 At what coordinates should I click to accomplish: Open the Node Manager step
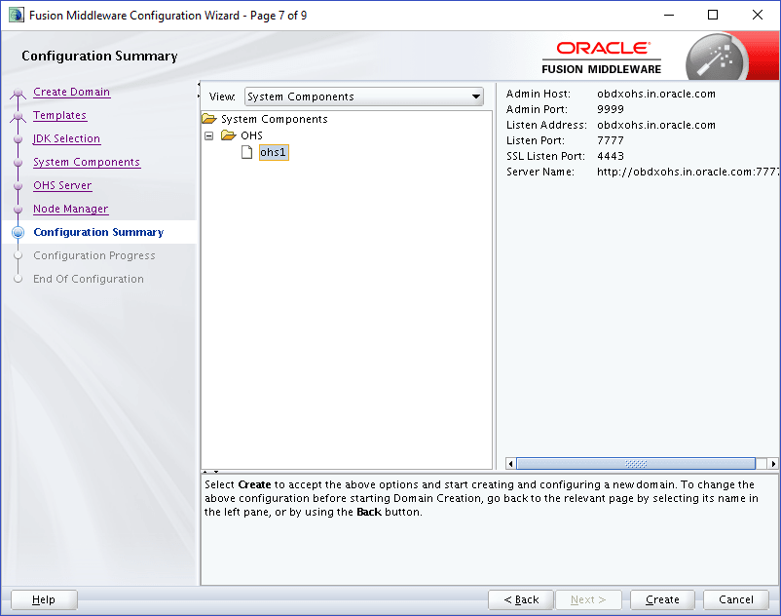click(x=71, y=210)
